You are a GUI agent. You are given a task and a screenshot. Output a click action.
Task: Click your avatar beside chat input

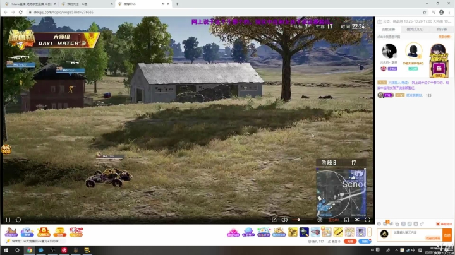(x=384, y=234)
